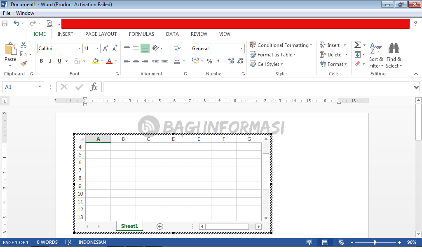Expand the Conditional Formatting menu

coord(281,45)
